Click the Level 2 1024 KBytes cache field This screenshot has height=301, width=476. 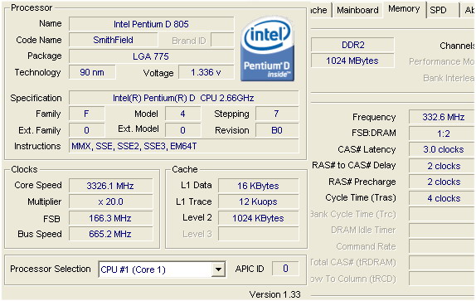(258, 218)
